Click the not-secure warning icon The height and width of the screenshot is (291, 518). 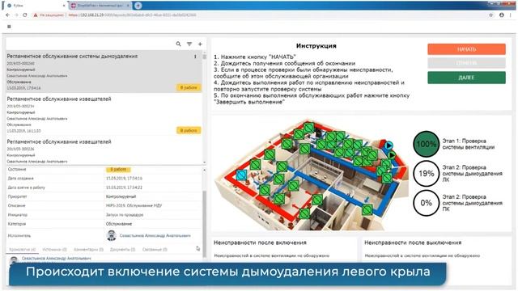36,15
